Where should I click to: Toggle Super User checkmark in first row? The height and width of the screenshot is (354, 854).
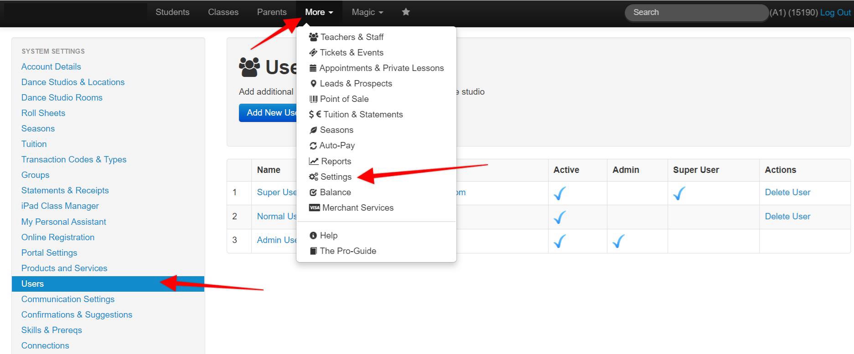point(679,193)
